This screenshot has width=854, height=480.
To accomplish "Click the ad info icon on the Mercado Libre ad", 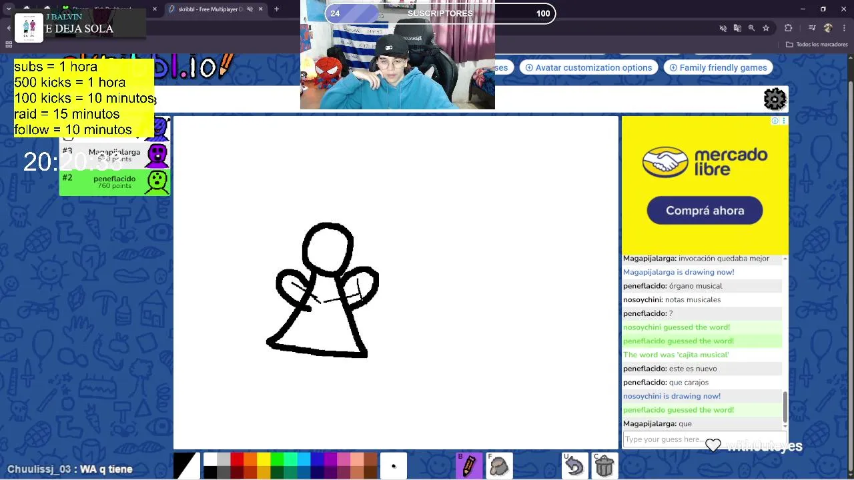I will (x=775, y=121).
